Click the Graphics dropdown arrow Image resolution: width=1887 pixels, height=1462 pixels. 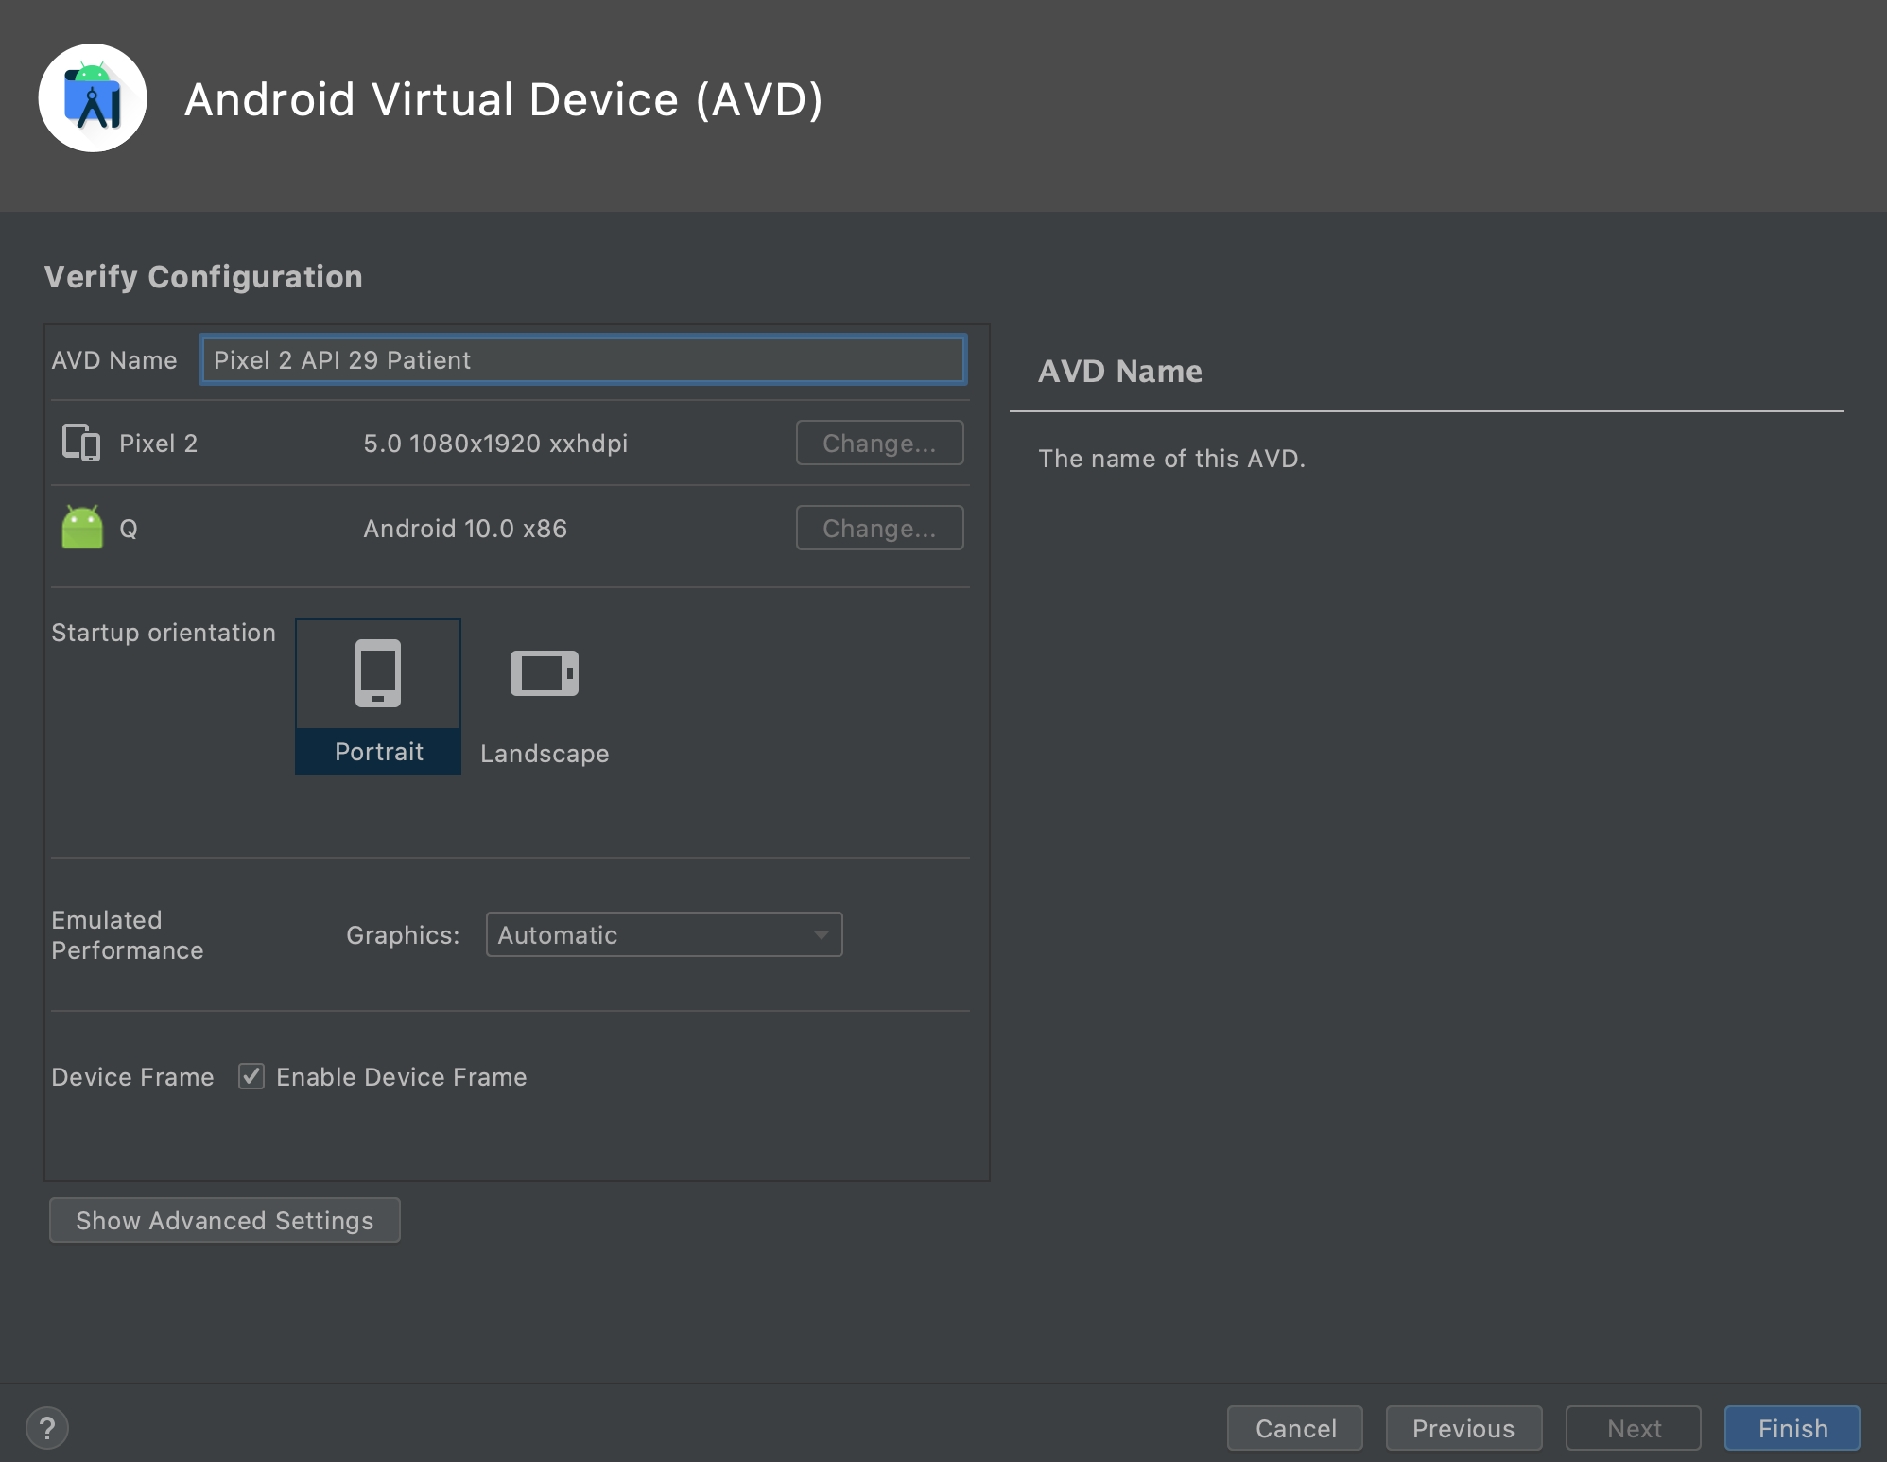(x=821, y=934)
